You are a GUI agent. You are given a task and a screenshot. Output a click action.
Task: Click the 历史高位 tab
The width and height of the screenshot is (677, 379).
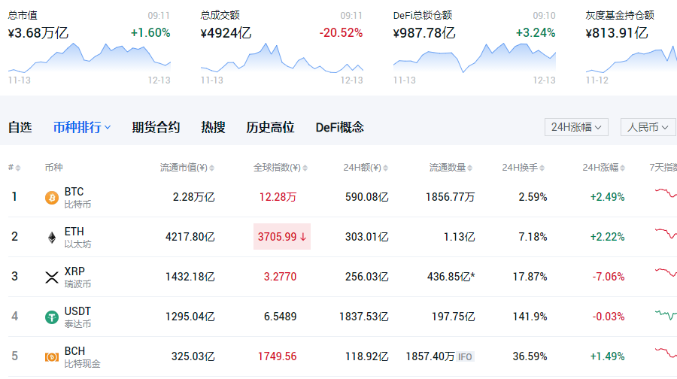pyautogui.click(x=270, y=128)
